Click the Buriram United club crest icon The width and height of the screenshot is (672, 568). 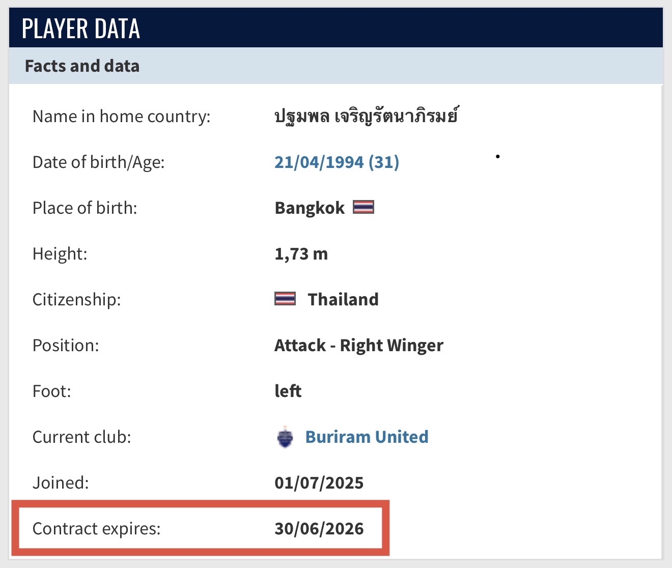(285, 437)
